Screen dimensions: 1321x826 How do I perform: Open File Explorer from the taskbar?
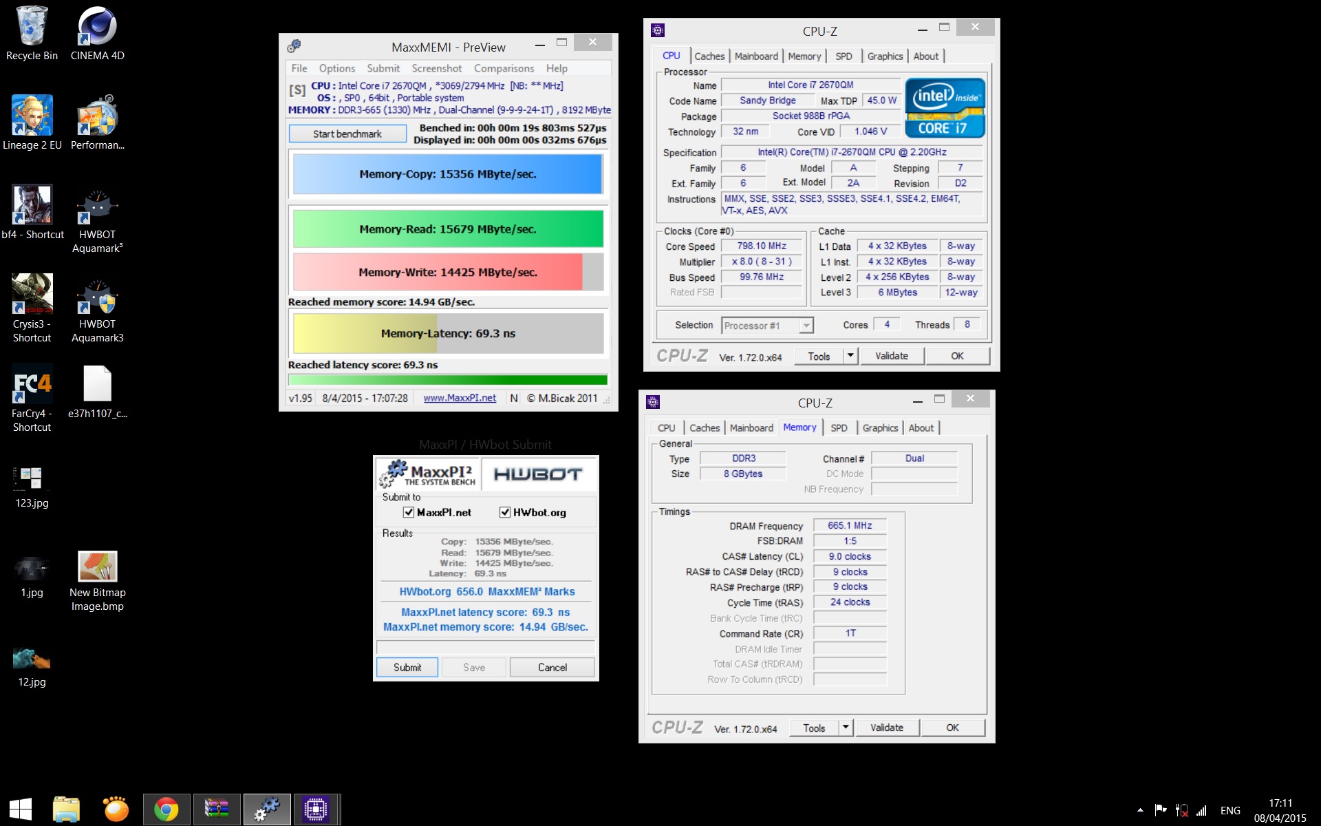click(x=66, y=809)
